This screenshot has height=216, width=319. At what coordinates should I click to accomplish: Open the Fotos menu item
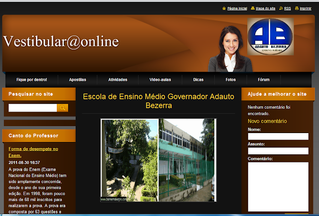pos(231,79)
